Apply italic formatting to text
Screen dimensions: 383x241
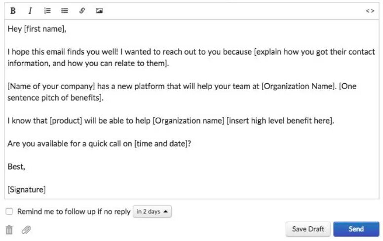[30, 11]
